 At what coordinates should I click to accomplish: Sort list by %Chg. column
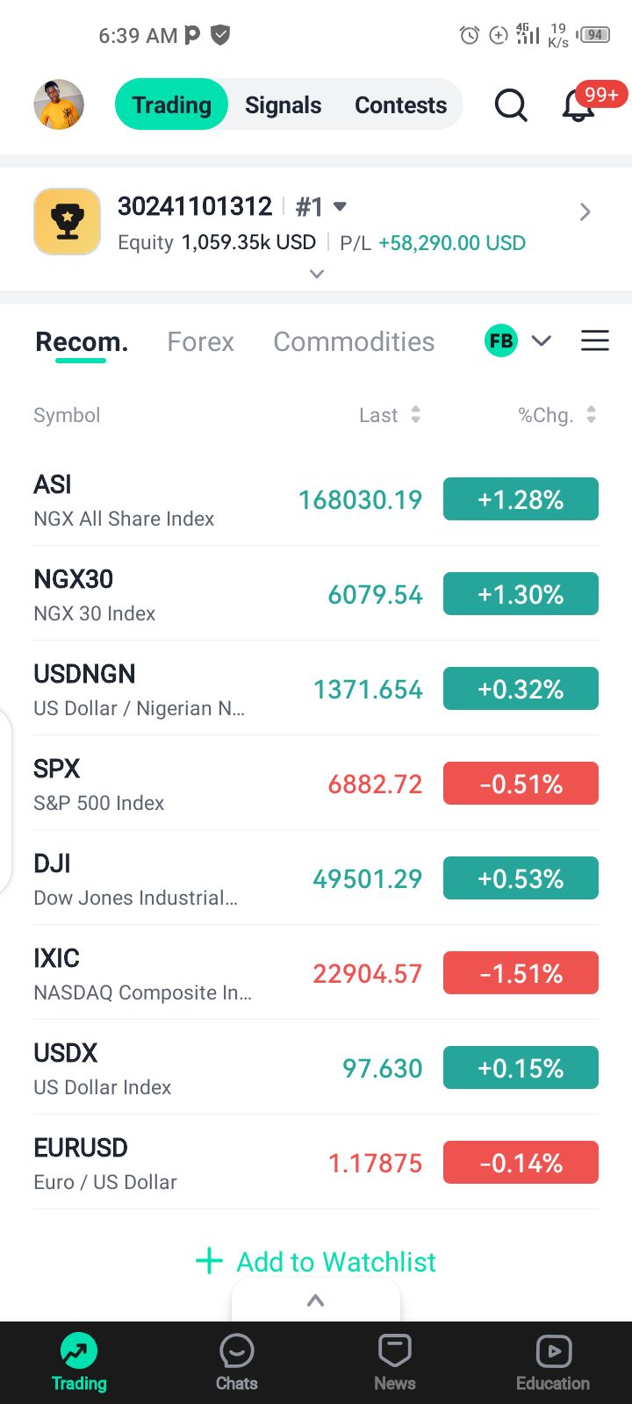[x=557, y=415]
